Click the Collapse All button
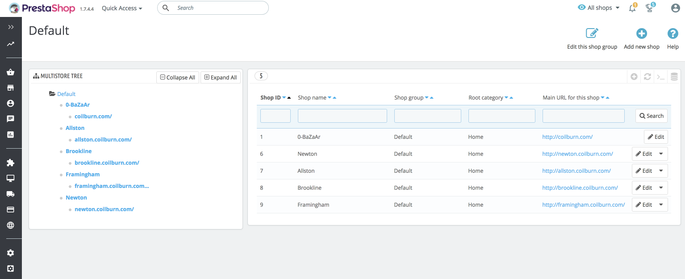The width and height of the screenshot is (685, 279). tap(177, 78)
